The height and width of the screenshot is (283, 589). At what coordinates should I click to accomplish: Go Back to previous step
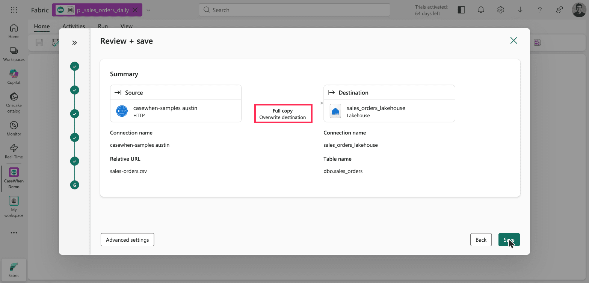[481, 240]
